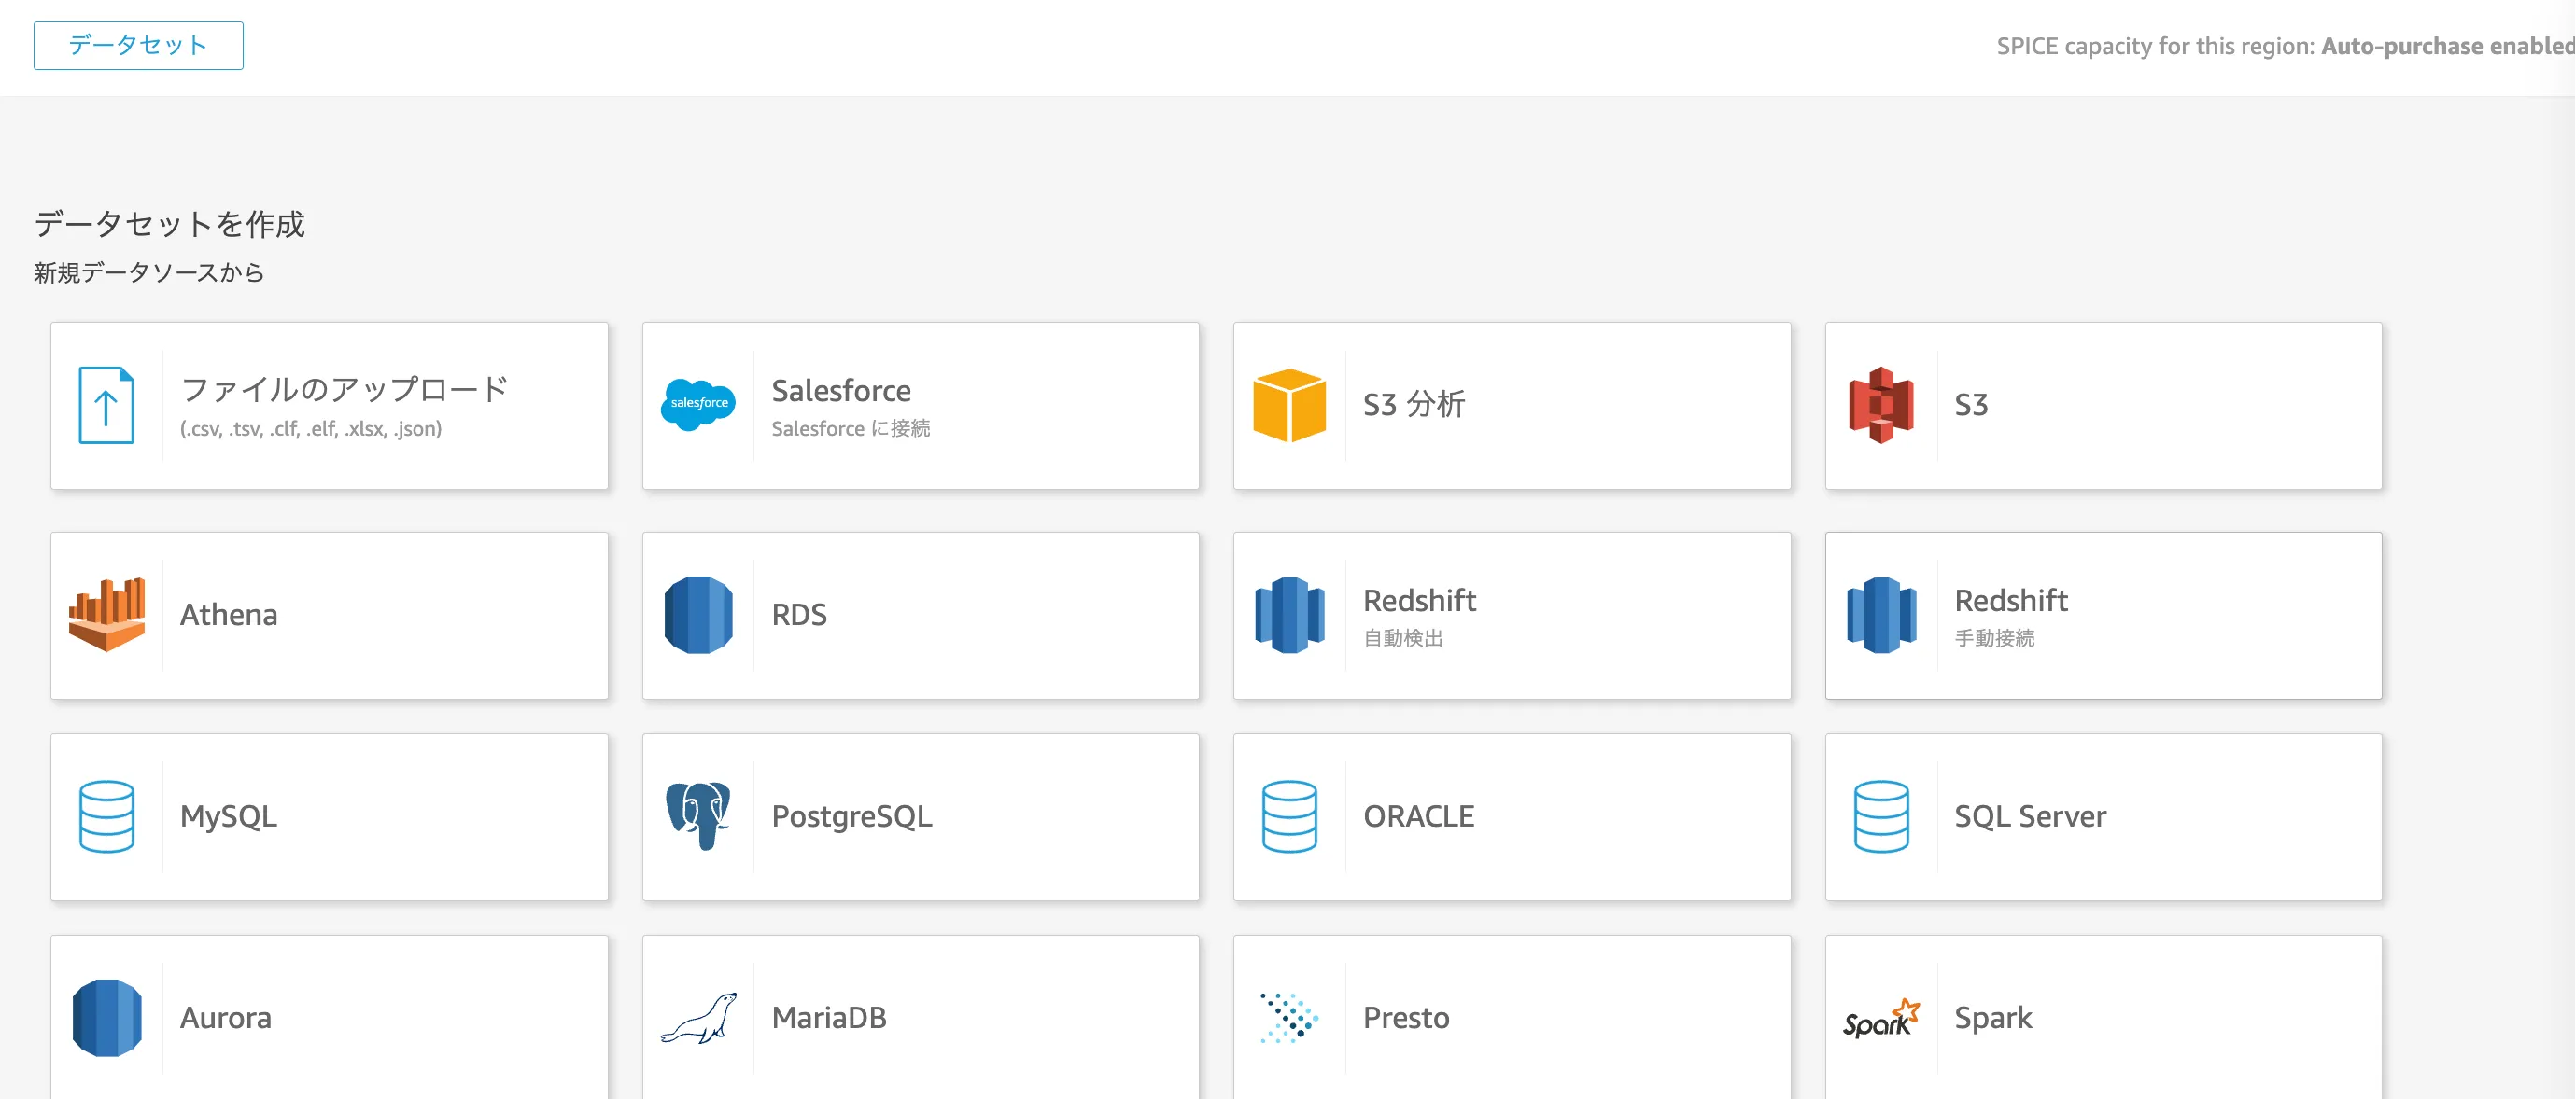Click the blue RDS database icon
Image resolution: width=2575 pixels, height=1099 pixels.
697,616
